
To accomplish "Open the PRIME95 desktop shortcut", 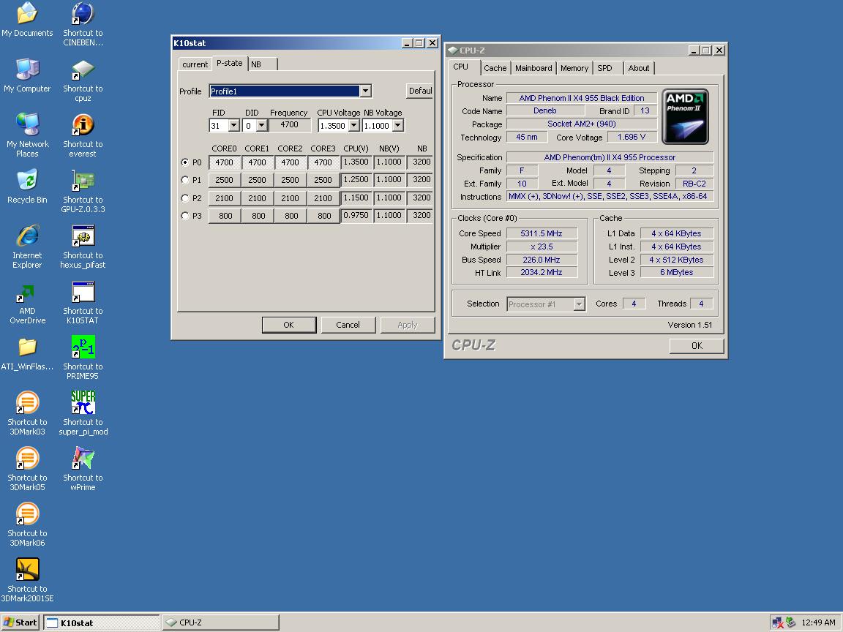I will [83, 348].
